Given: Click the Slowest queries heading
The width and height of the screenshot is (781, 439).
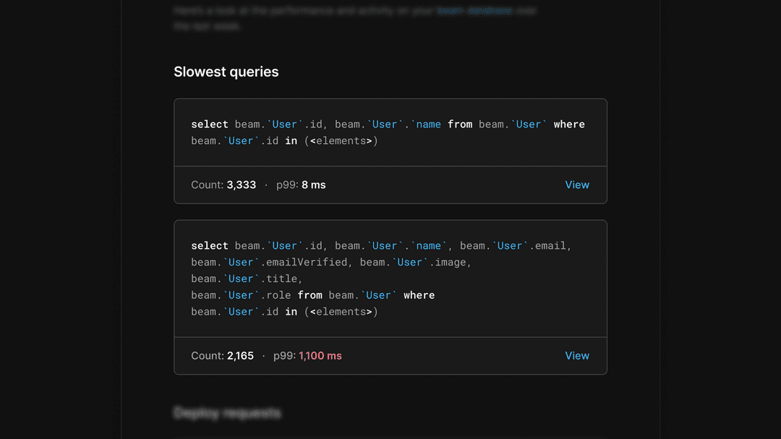Looking at the screenshot, I should coord(226,72).
